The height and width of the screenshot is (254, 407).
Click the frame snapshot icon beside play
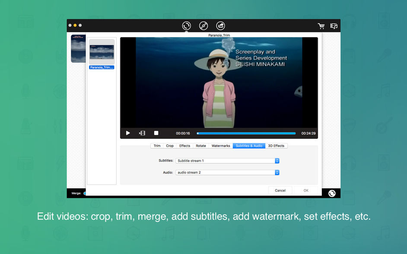coord(142,133)
